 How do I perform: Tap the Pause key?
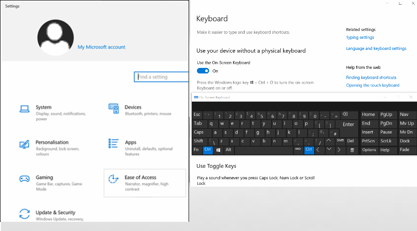click(x=388, y=132)
